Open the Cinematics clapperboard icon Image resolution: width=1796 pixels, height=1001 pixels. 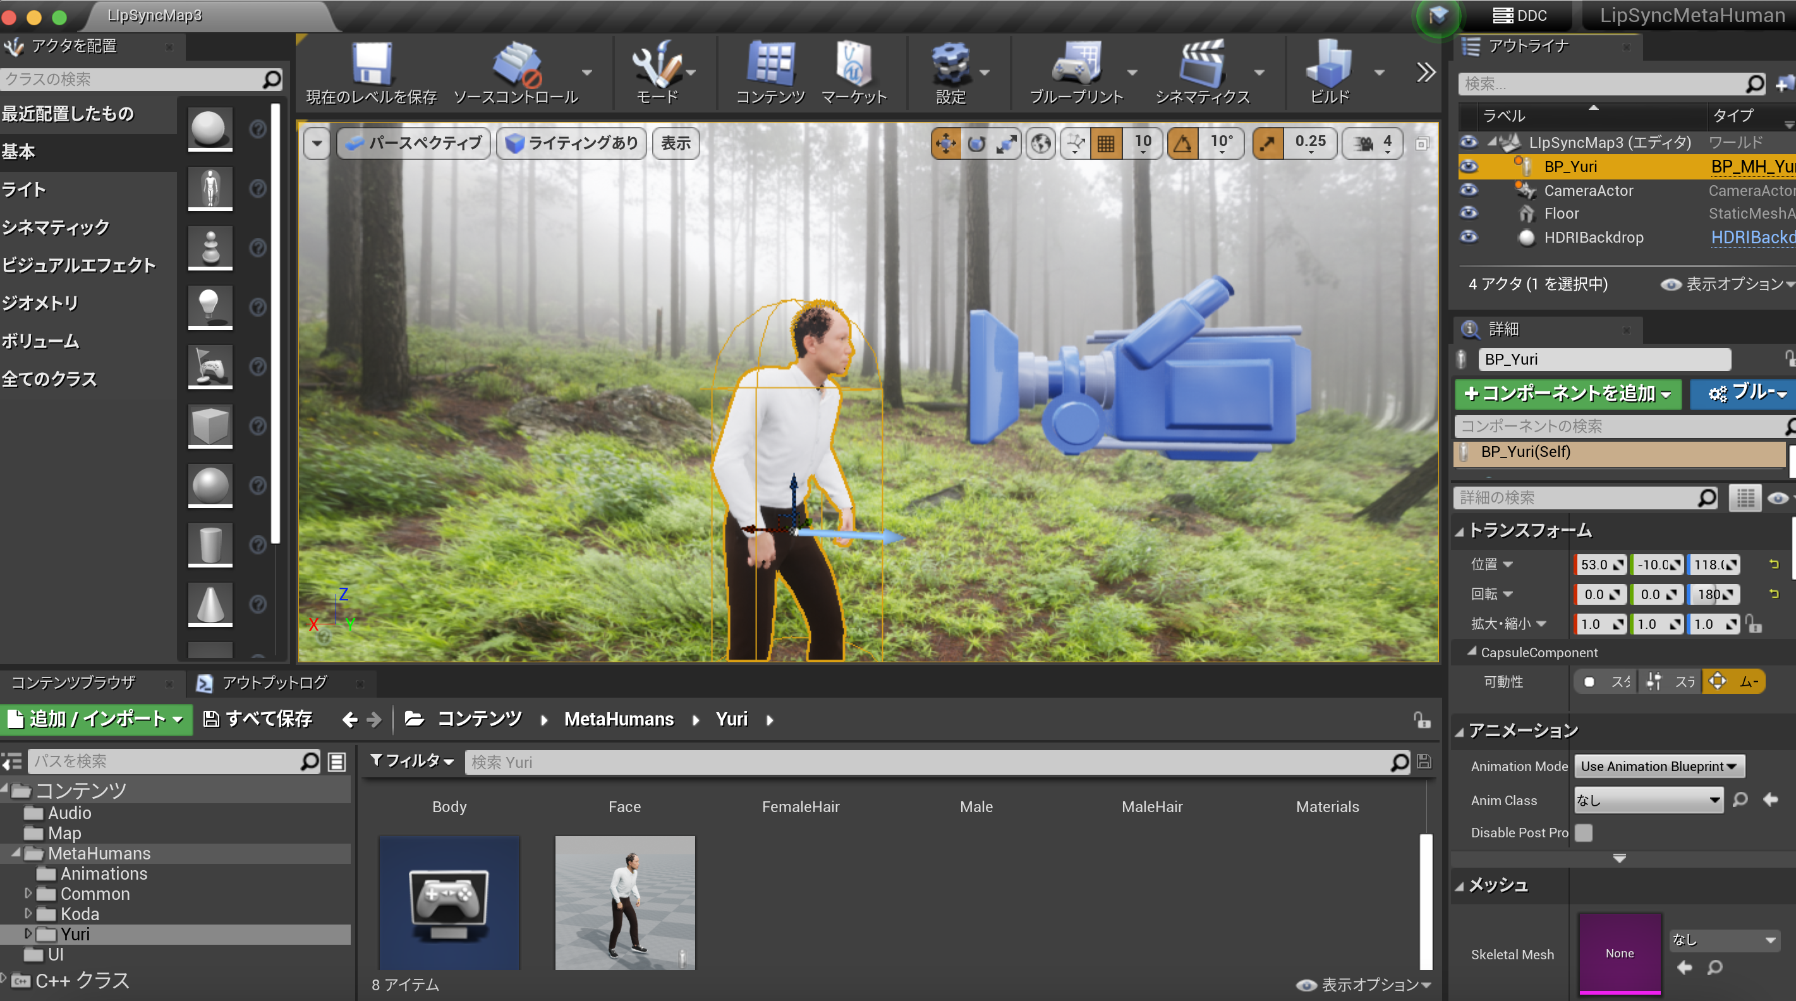(x=1201, y=64)
